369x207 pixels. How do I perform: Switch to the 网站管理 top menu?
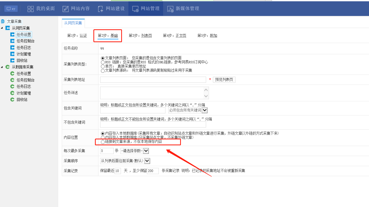(146, 9)
